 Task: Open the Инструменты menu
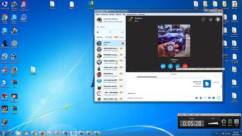[132, 14]
